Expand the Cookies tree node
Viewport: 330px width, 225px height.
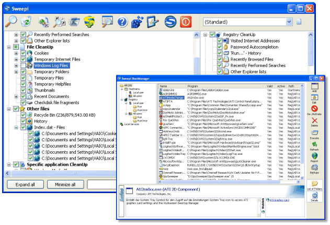(16, 53)
